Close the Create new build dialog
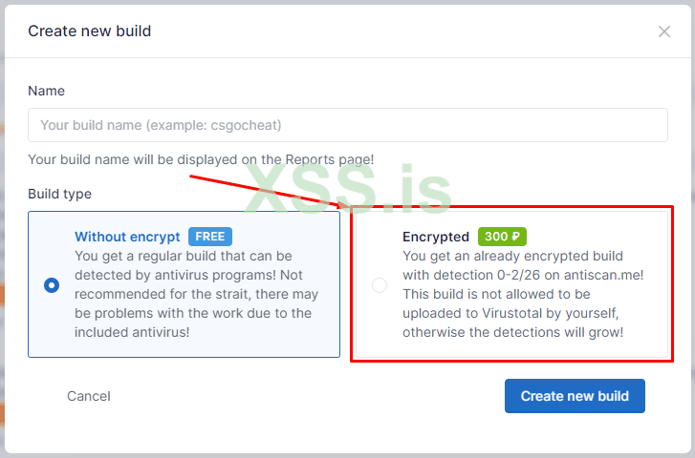 pos(664,31)
